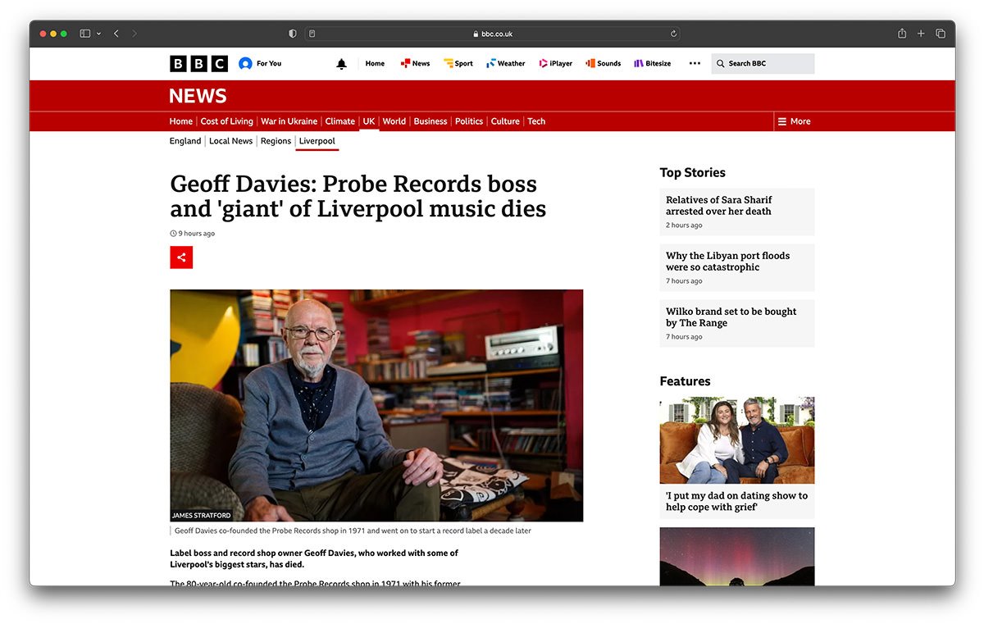Image resolution: width=984 pixels, height=624 pixels.
Task: Open Safari share icon
Action: click(x=902, y=34)
